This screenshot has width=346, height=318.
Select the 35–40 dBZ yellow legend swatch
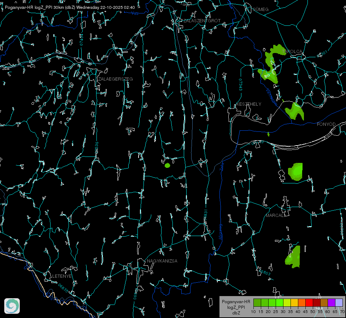click(295, 302)
